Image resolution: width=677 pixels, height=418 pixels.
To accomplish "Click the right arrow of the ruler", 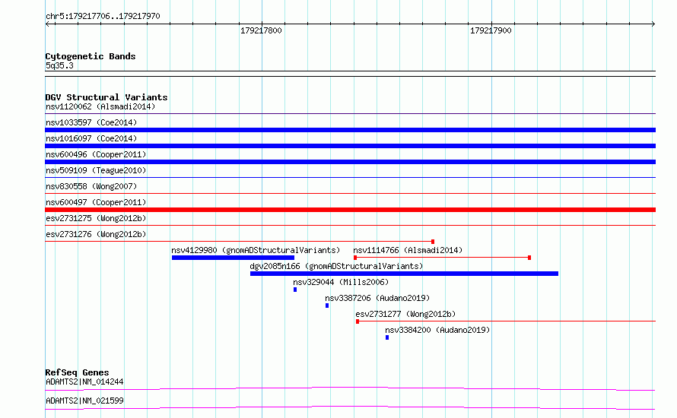I will coord(653,24).
